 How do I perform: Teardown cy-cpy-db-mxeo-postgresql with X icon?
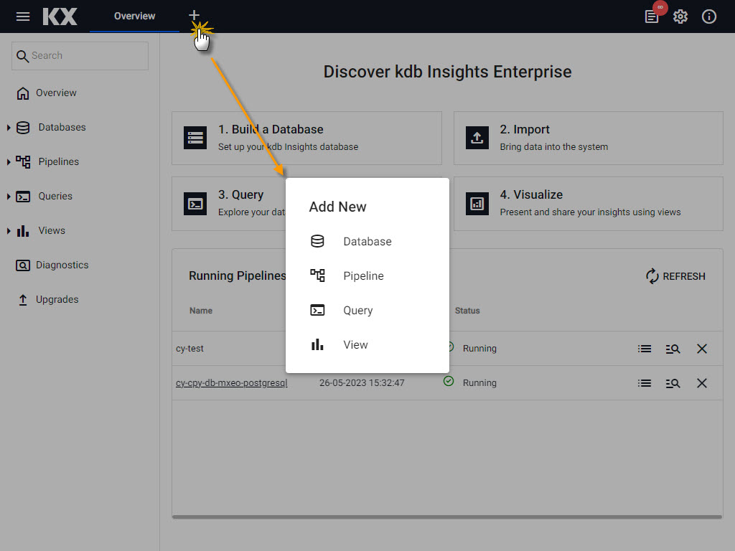click(702, 383)
